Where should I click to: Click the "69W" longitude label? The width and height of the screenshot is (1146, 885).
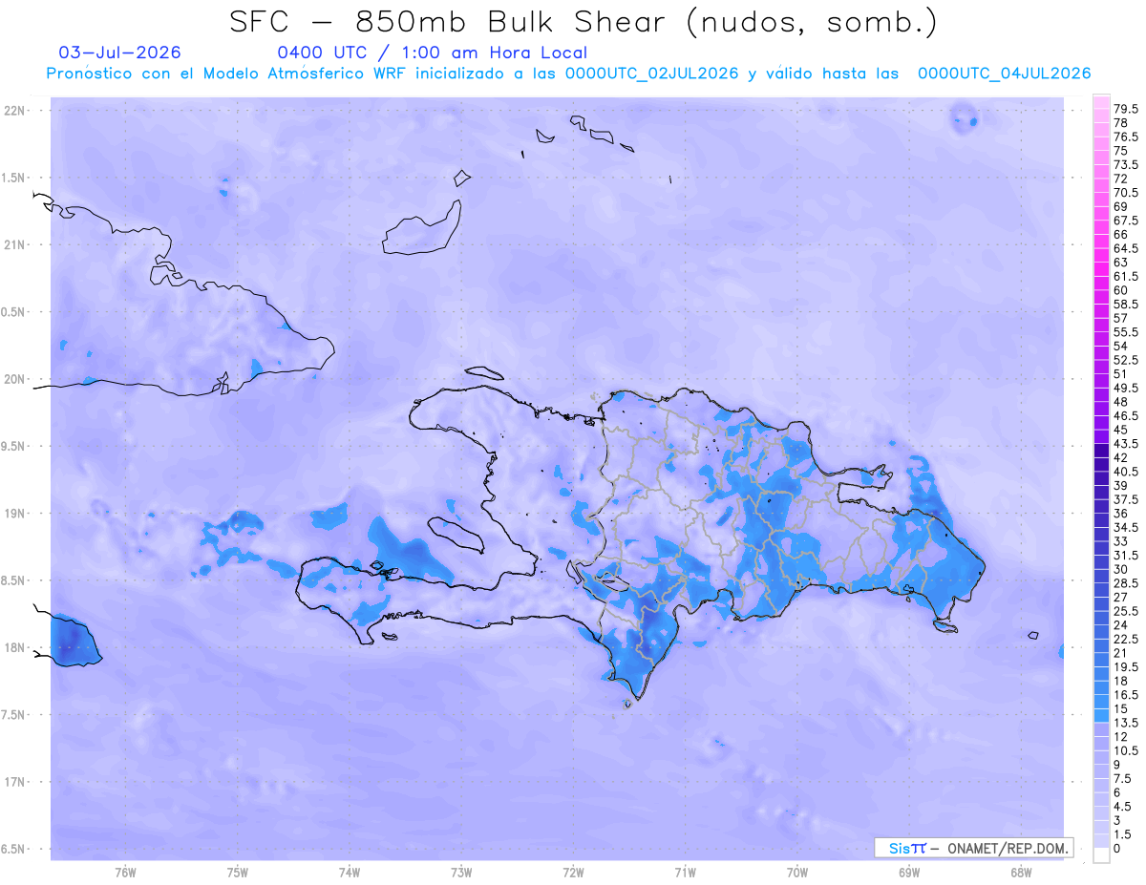point(909,873)
